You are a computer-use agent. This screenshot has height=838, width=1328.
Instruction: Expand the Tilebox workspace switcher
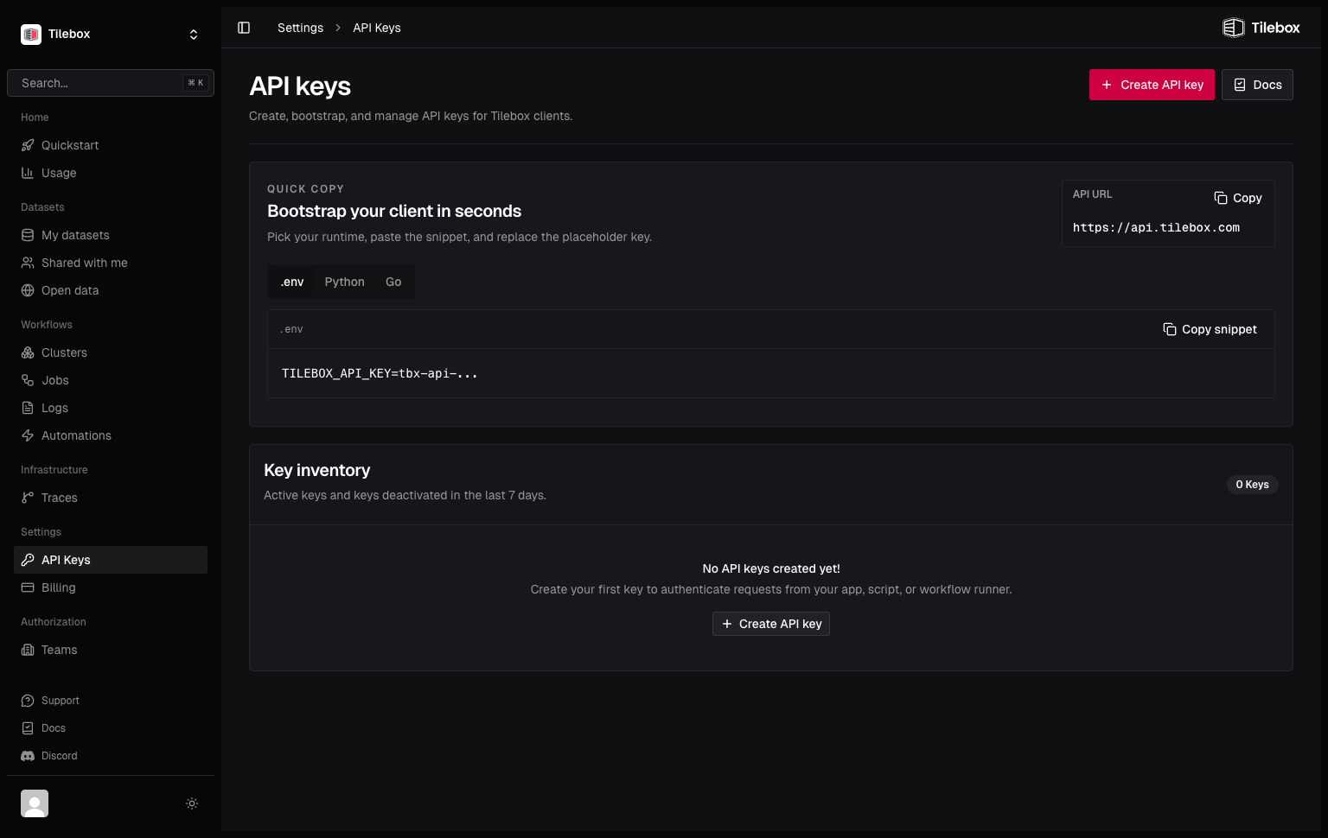[194, 35]
